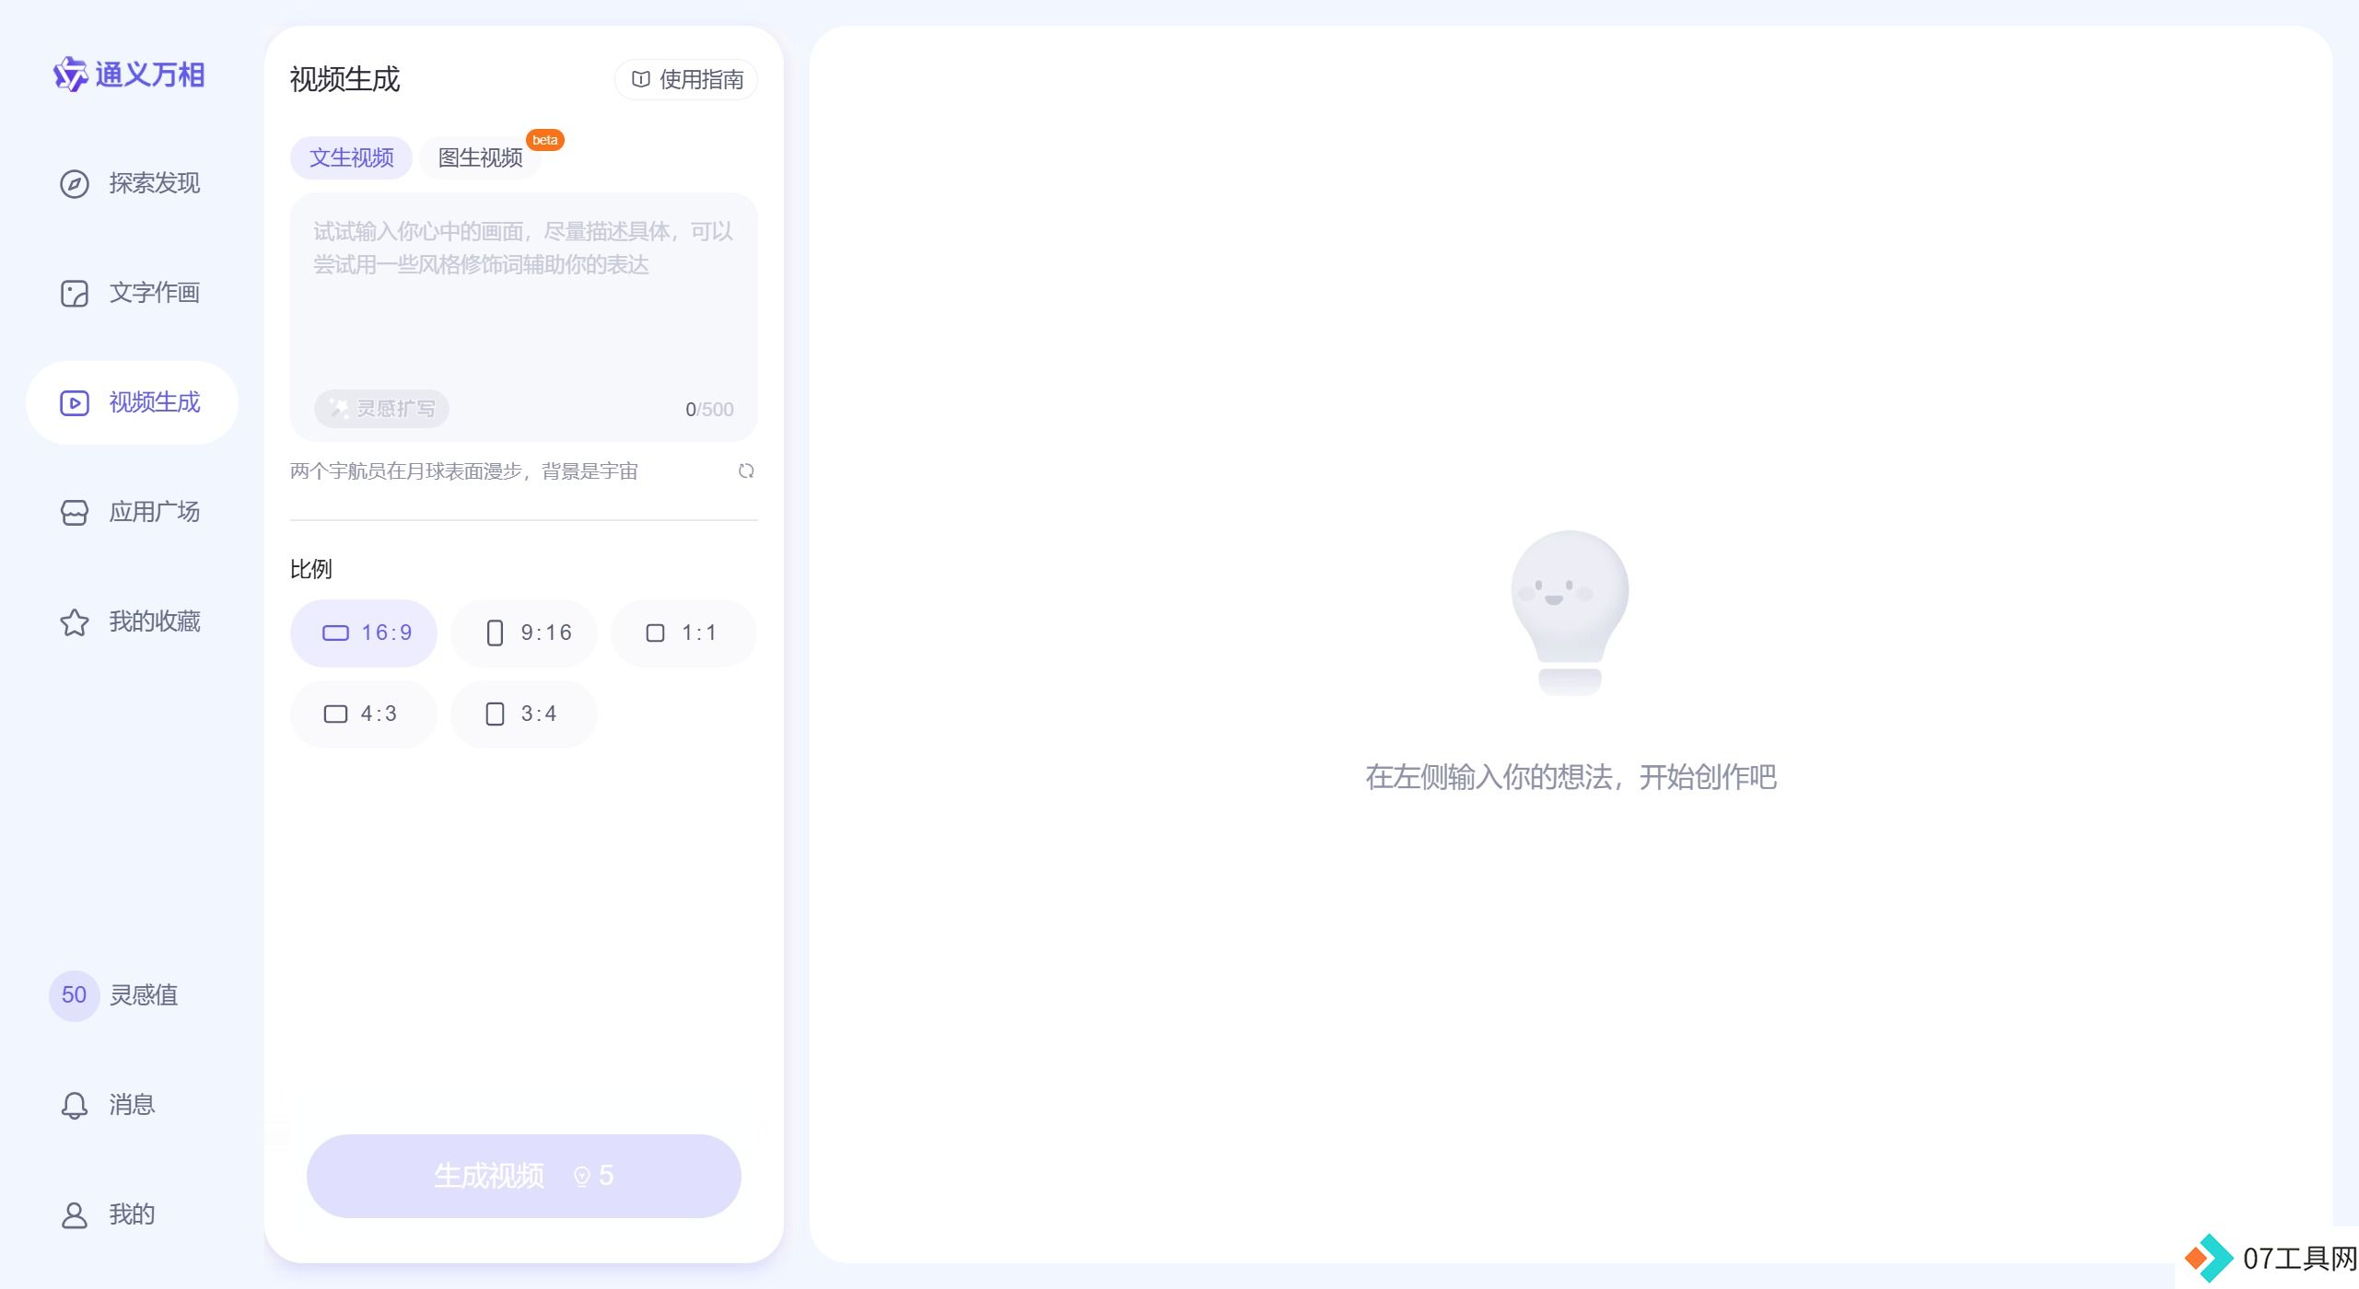The image size is (2359, 1289).
Task: Click the 视频生成 panel heading
Action: tap(345, 79)
